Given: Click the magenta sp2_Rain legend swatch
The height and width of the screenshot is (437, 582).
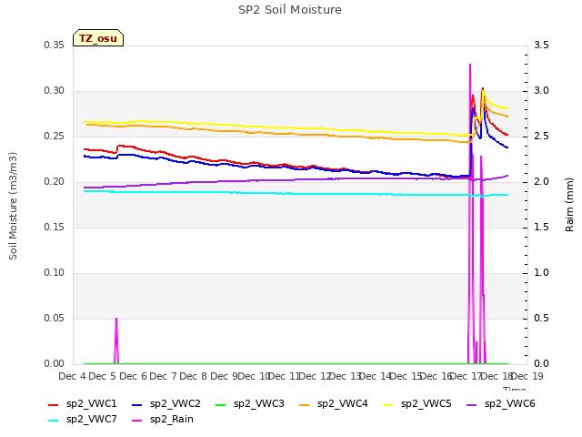Looking at the screenshot, I should [x=137, y=421].
